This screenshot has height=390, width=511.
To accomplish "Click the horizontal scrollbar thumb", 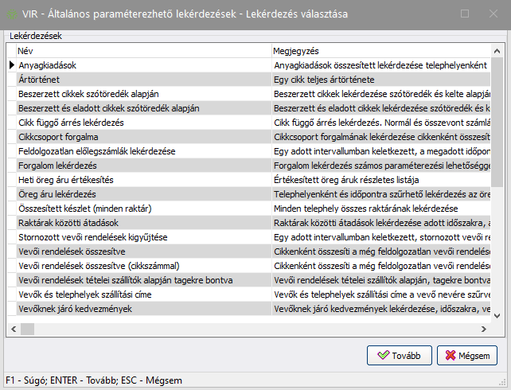I will click(x=27, y=329).
